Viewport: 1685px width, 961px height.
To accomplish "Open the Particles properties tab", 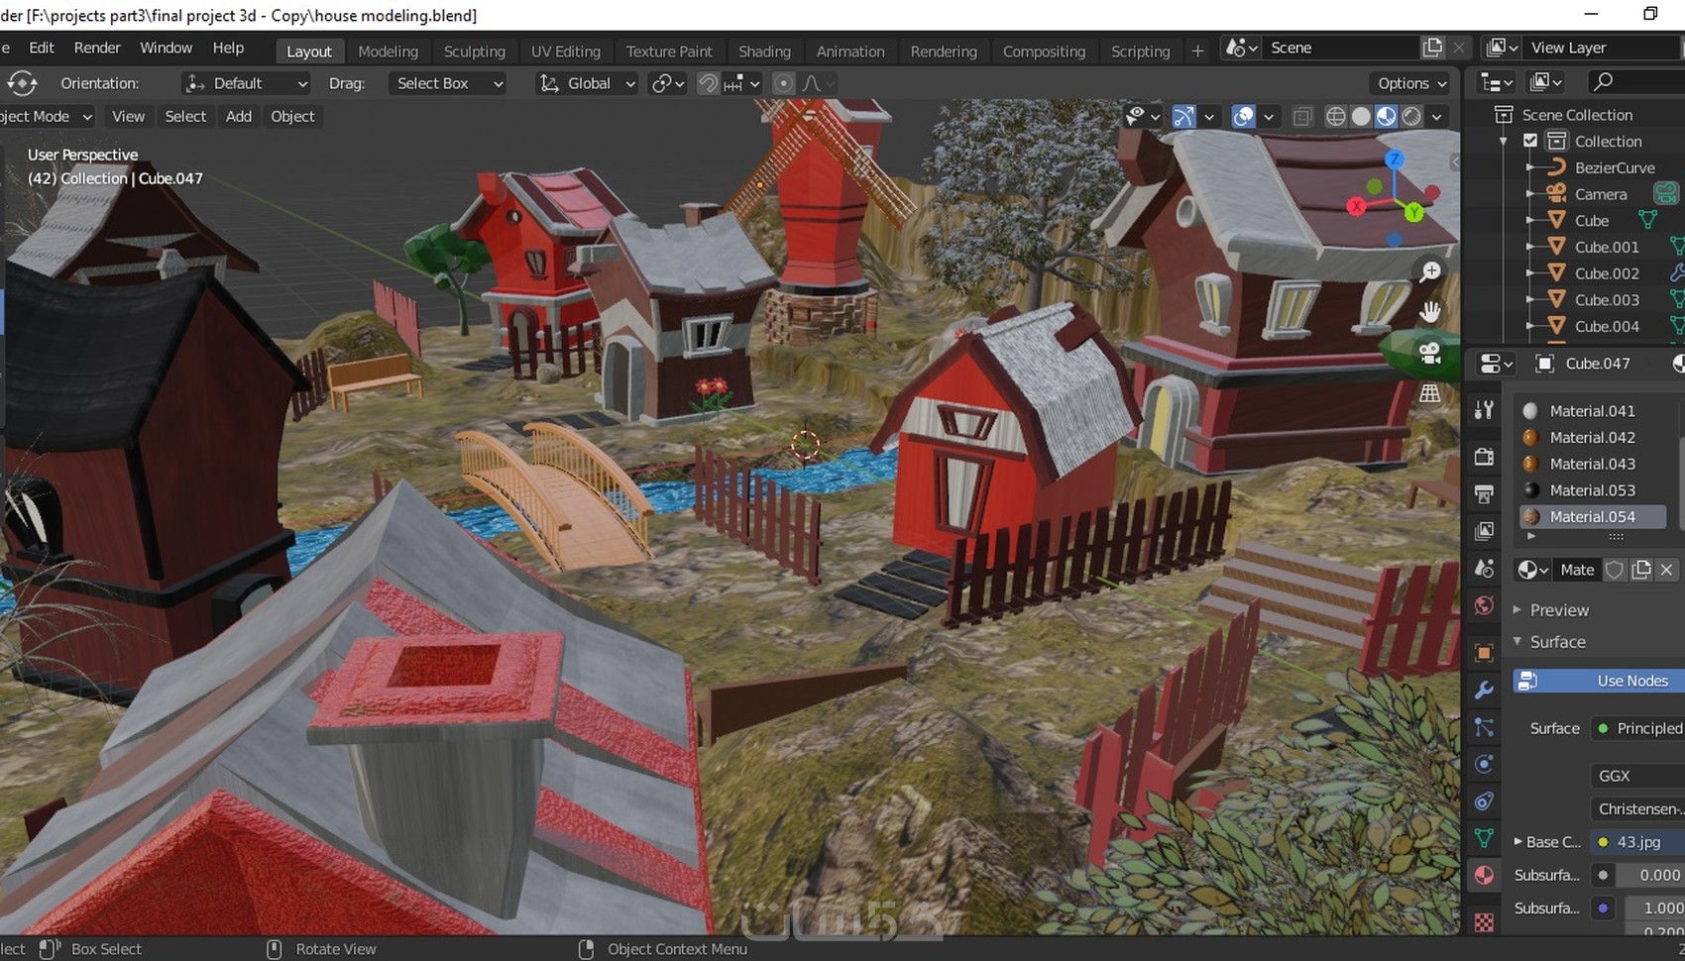I will click(x=1484, y=727).
